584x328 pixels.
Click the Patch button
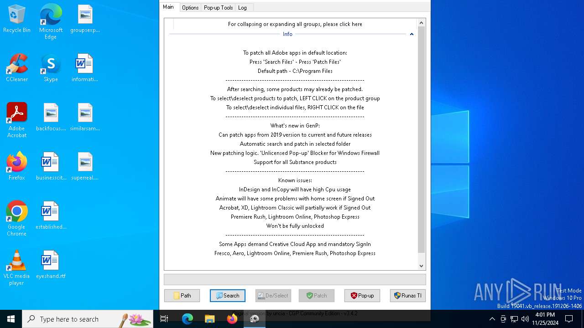317,296
